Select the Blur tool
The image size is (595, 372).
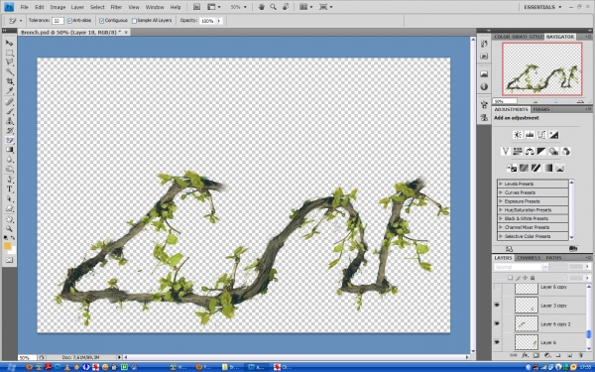(x=10, y=160)
